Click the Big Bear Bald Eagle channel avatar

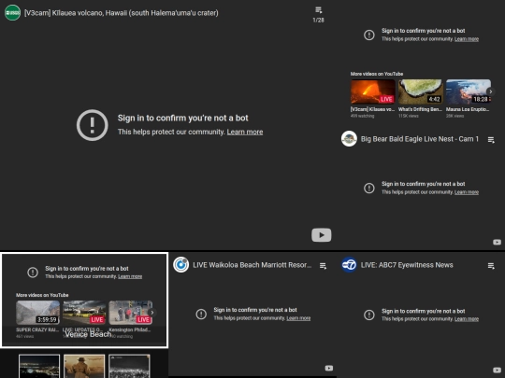pos(349,139)
